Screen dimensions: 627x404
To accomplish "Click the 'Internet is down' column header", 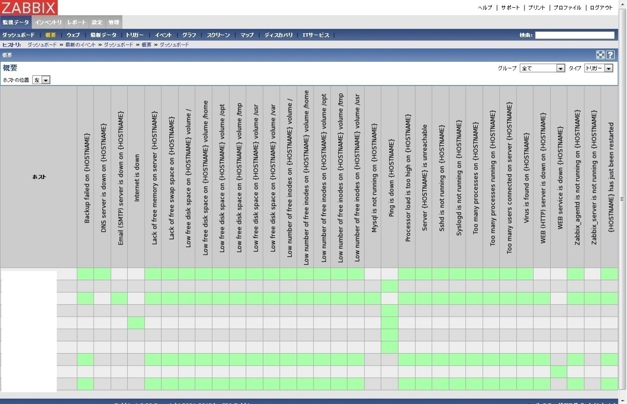I will tap(137, 177).
